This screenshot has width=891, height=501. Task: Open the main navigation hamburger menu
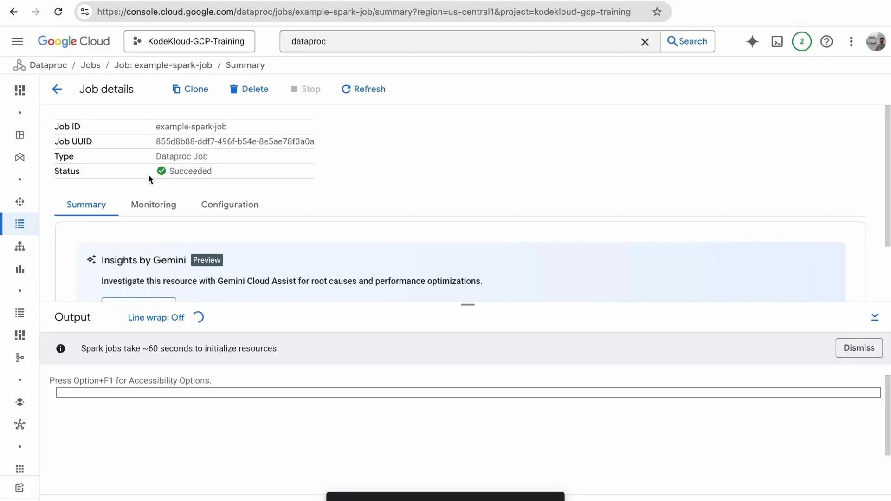coord(17,41)
